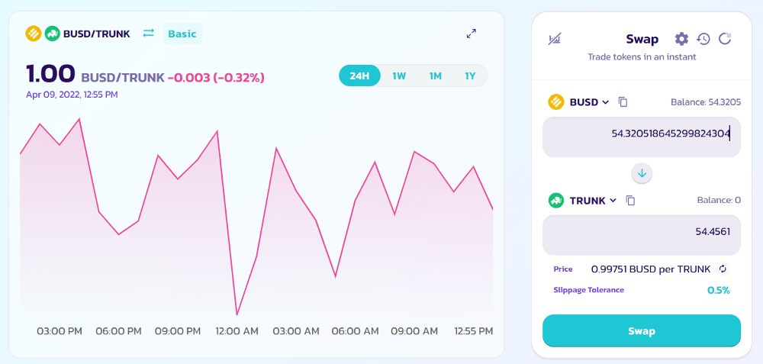Copy TRUNK token address

(x=631, y=200)
